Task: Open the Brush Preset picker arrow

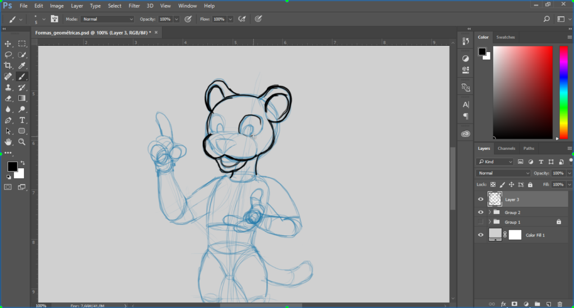Action: click(44, 19)
